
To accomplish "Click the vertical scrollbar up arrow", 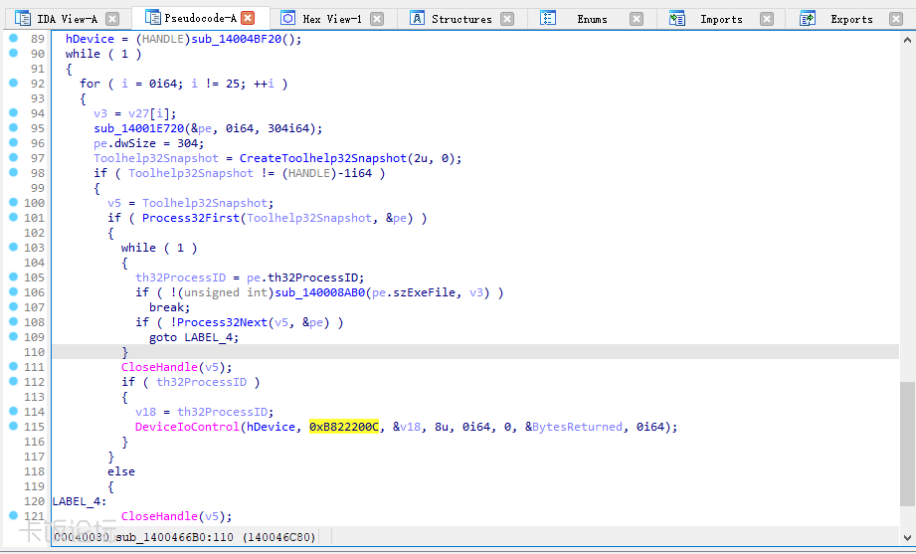I will pyautogui.click(x=907, y=39).
